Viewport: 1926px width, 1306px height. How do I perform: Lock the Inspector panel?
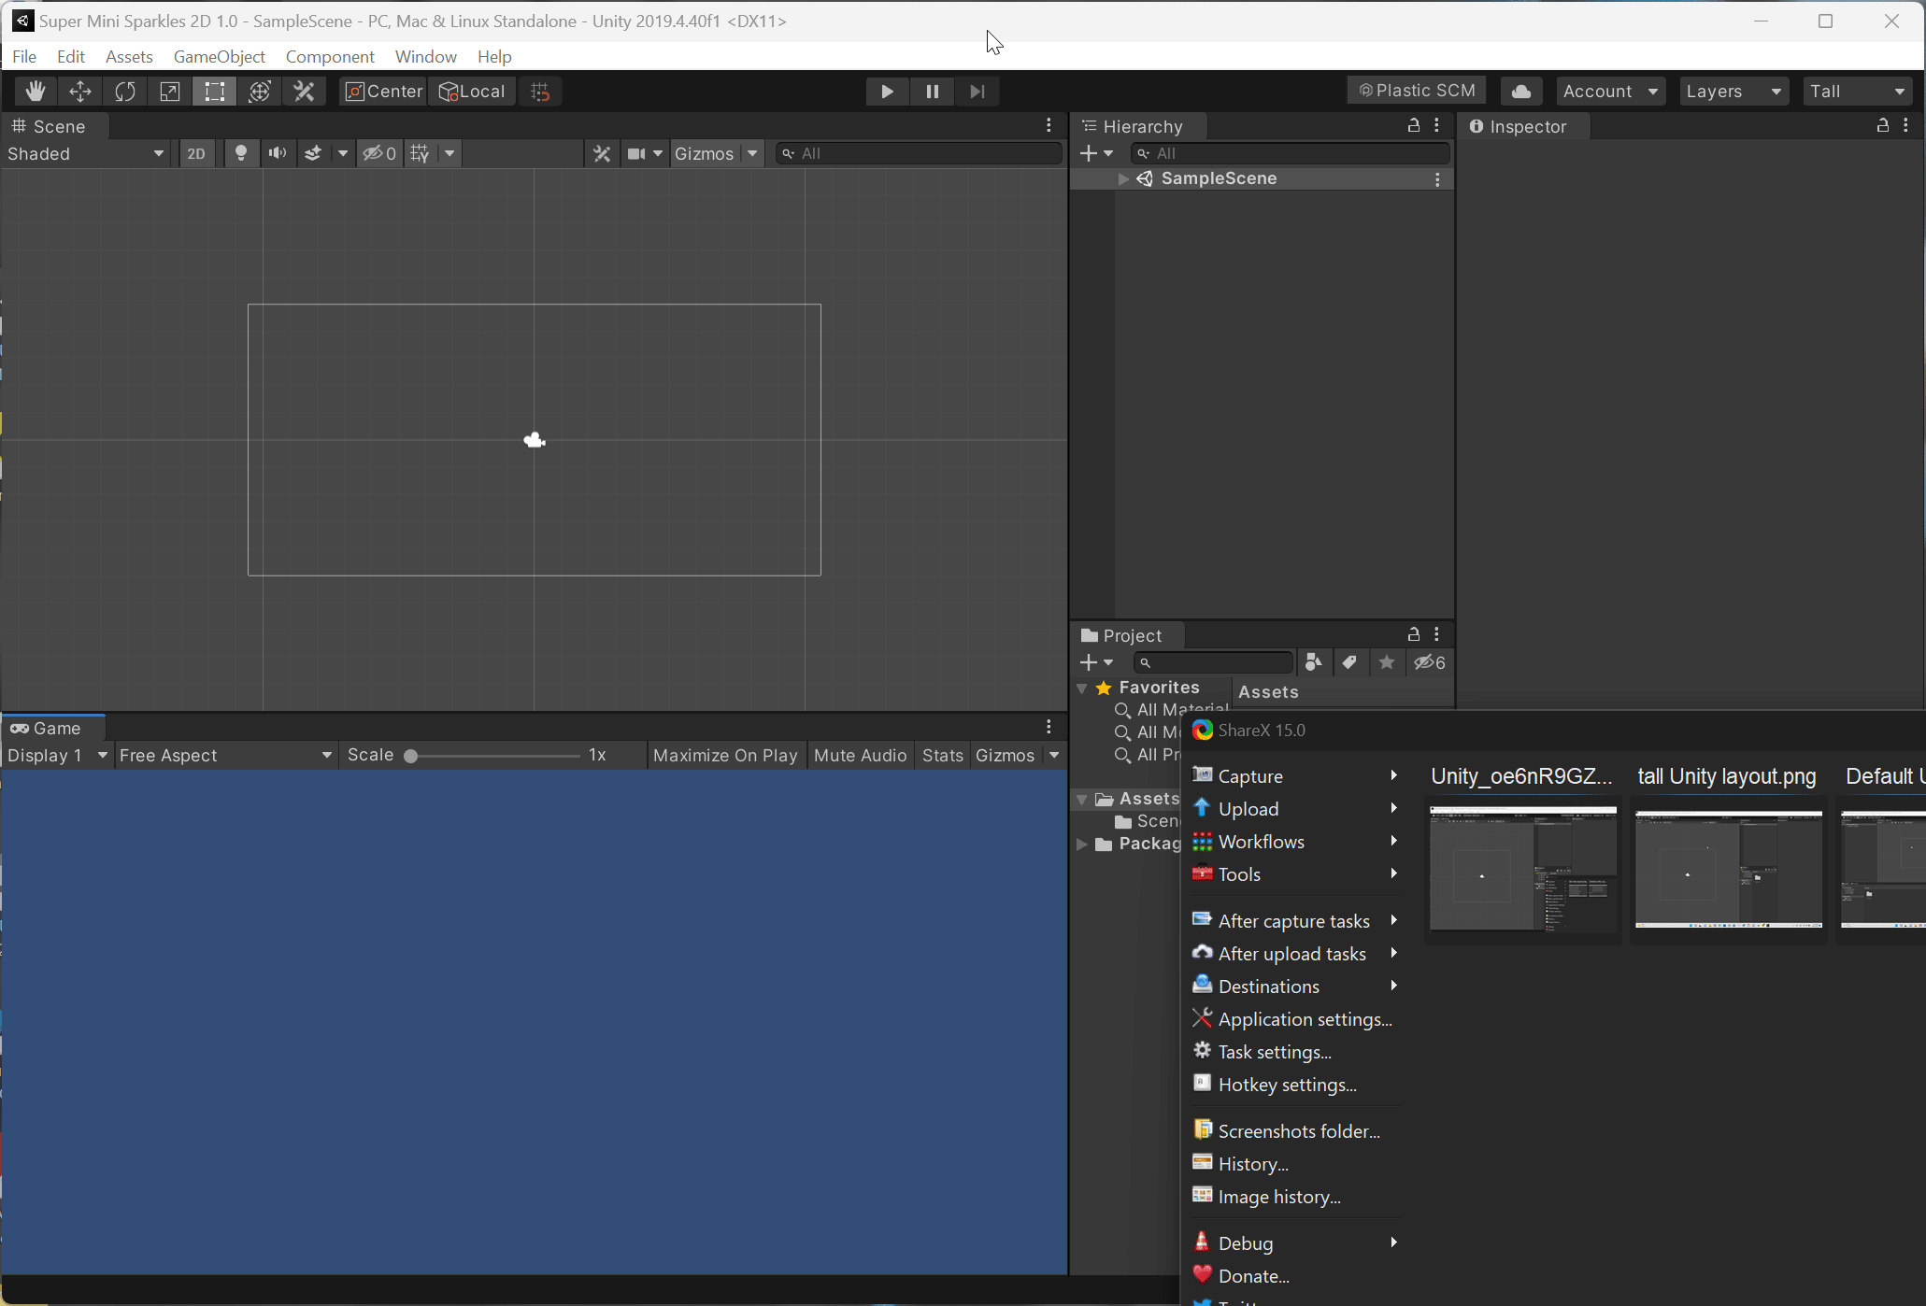1883,125
